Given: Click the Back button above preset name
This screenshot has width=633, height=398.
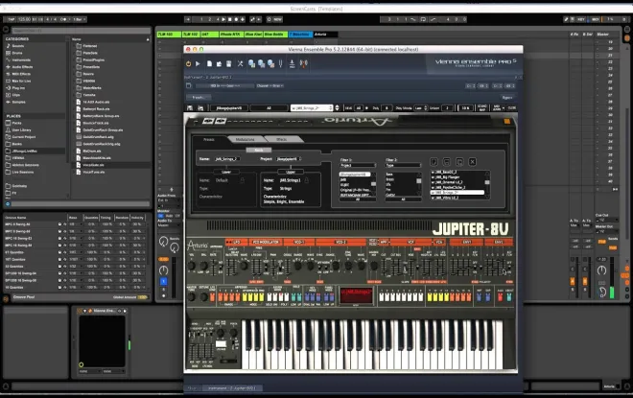Looking at the screenshot, I should pyautogui.click(x=259, y=151).
